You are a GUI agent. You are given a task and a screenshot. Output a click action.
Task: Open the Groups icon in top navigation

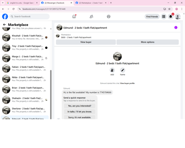click(108, 16)
